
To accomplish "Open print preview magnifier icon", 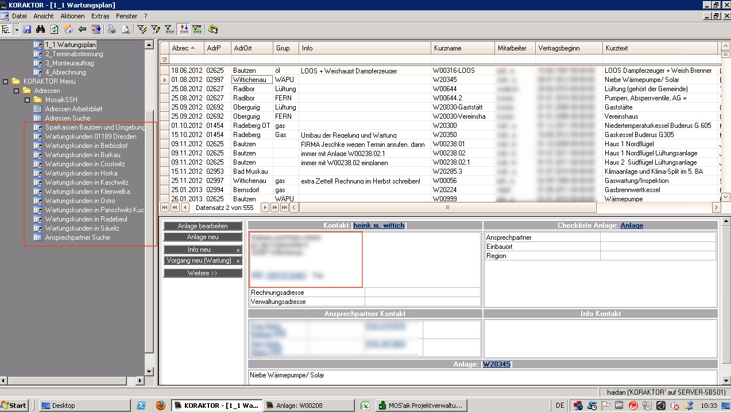I will [125, 29].
